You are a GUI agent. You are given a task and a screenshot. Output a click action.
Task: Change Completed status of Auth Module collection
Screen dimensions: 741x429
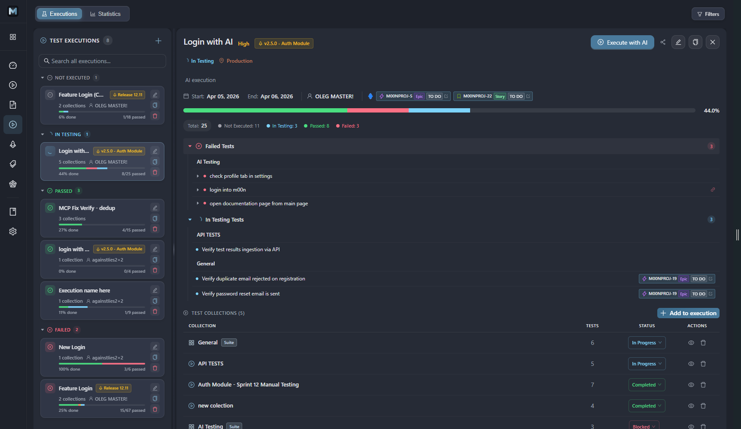point(647,385)
